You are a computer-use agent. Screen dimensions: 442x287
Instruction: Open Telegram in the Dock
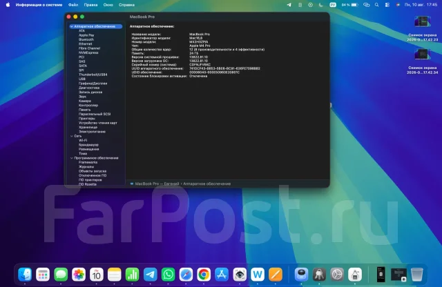[151, 275]
